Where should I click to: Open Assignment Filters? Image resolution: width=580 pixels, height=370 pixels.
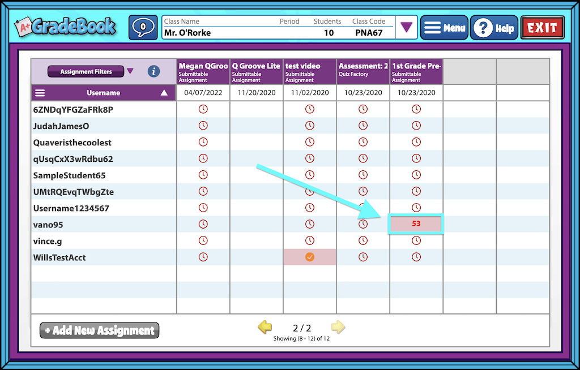pos(86,71)
